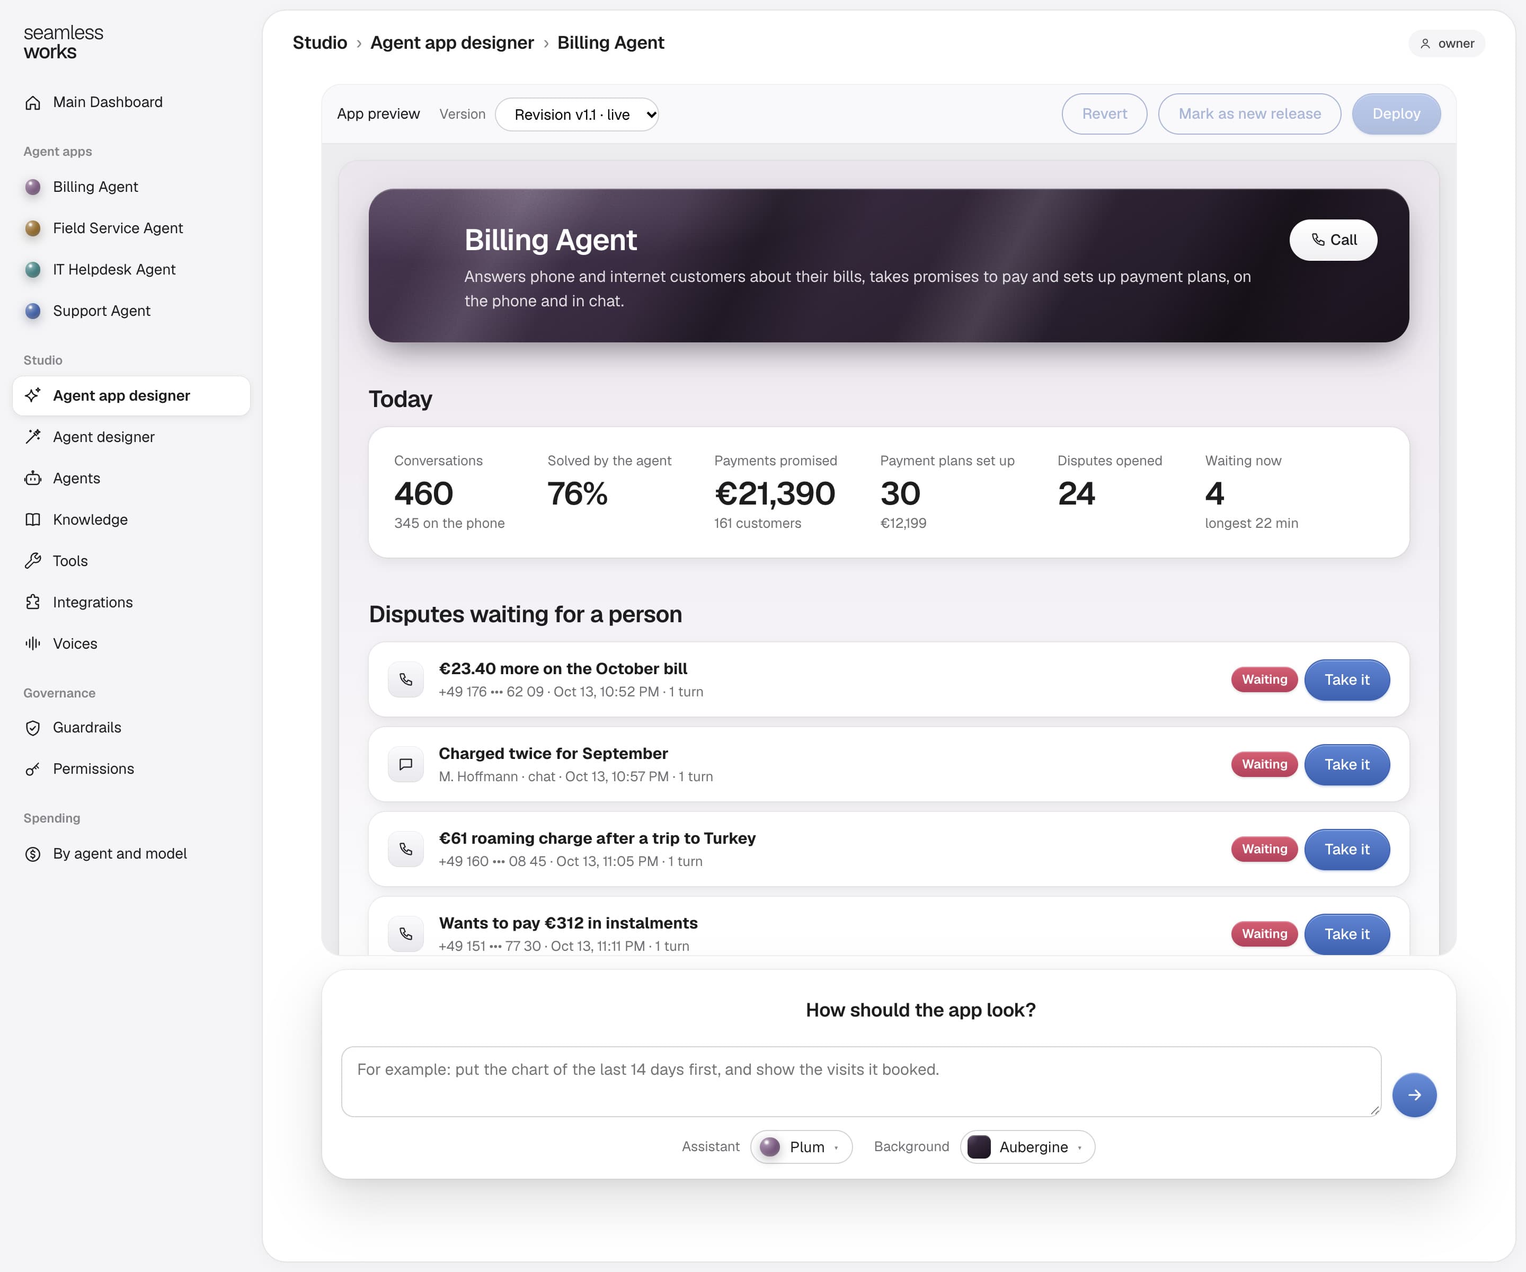The image size is (1526, 1272).
Task: Click the app look description text box
Action: click(861, 1082)
